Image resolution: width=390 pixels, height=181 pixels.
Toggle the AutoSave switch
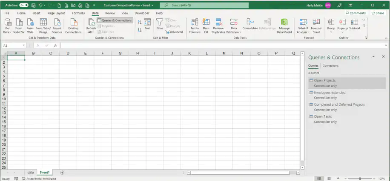click(x=24, y=5)
